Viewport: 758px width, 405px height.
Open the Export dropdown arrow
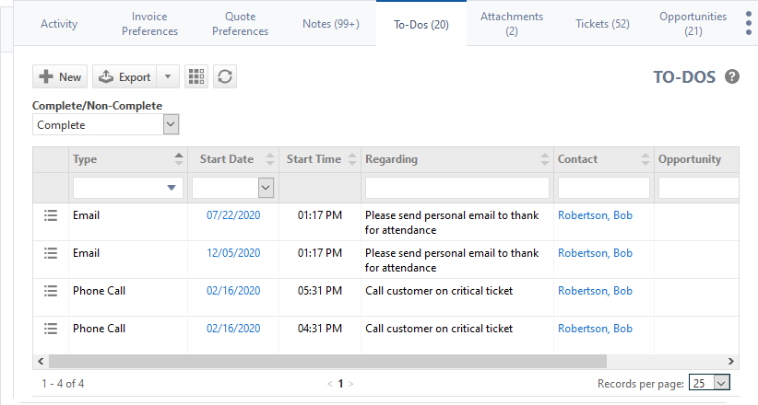click(x=167, y=77)
